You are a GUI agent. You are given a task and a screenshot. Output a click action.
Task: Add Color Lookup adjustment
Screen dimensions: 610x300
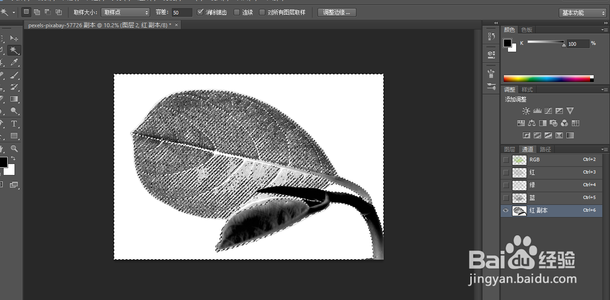coord(576,123)
